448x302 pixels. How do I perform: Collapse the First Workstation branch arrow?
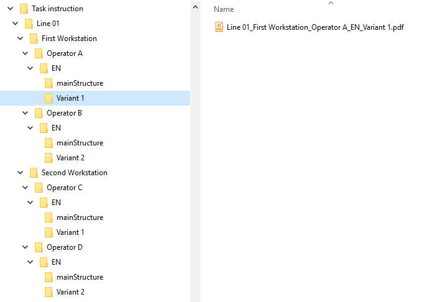pyautogui.click(x=21, y=39)
